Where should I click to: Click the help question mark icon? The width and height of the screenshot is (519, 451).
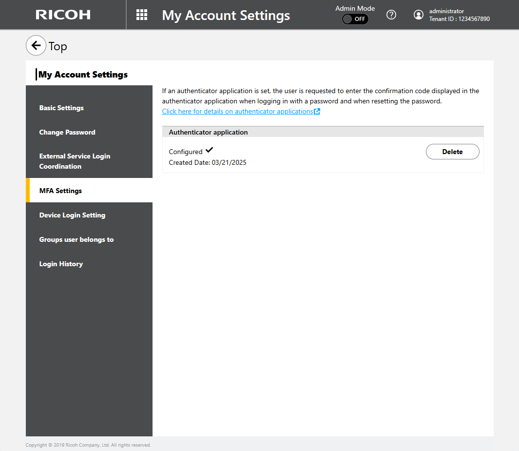[x=391, y=15]
